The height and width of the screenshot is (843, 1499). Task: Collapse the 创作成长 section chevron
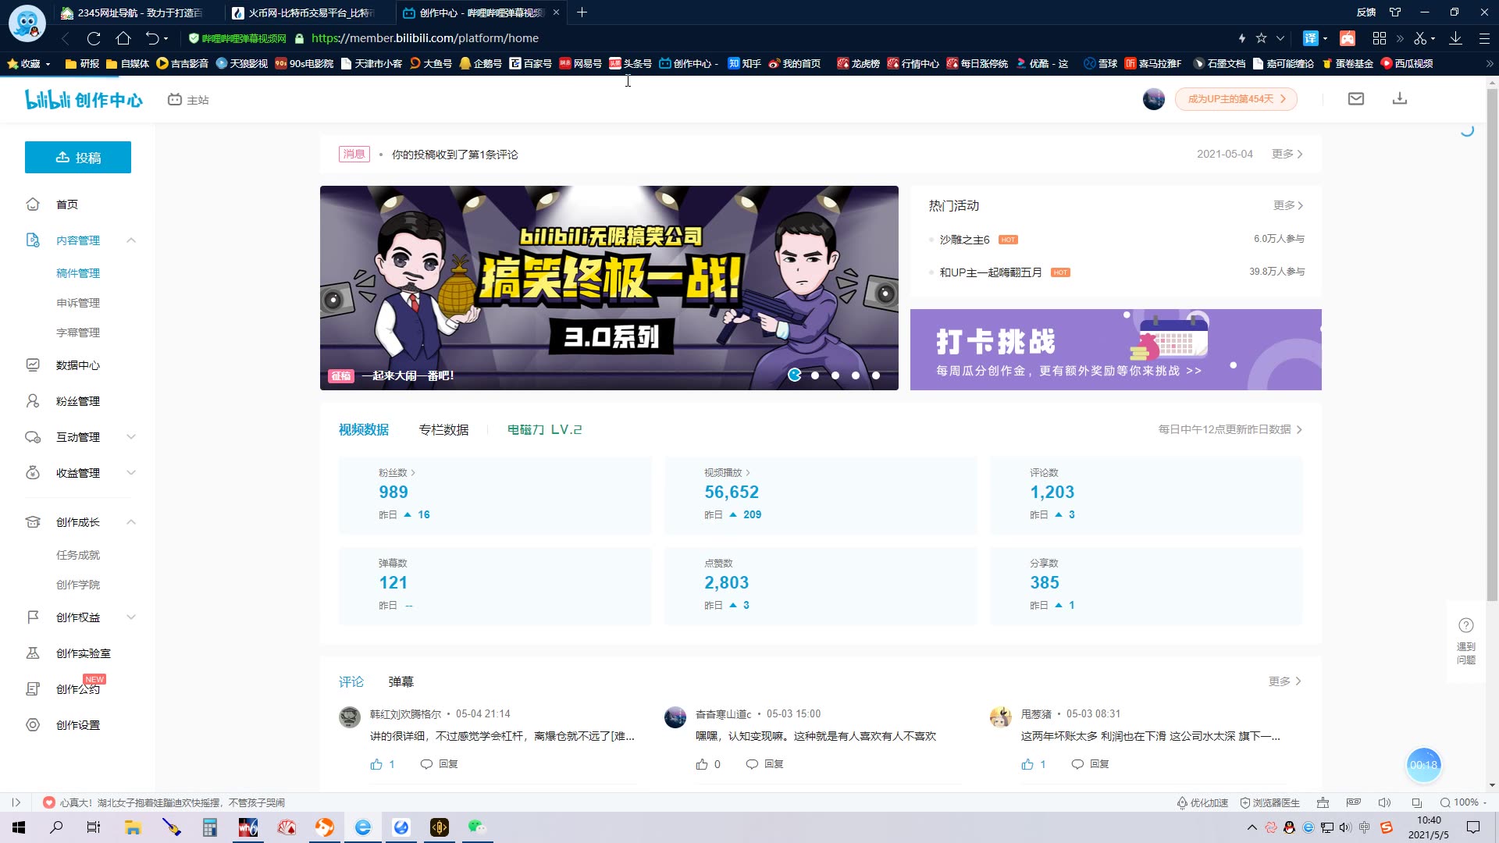click(131, 522)
